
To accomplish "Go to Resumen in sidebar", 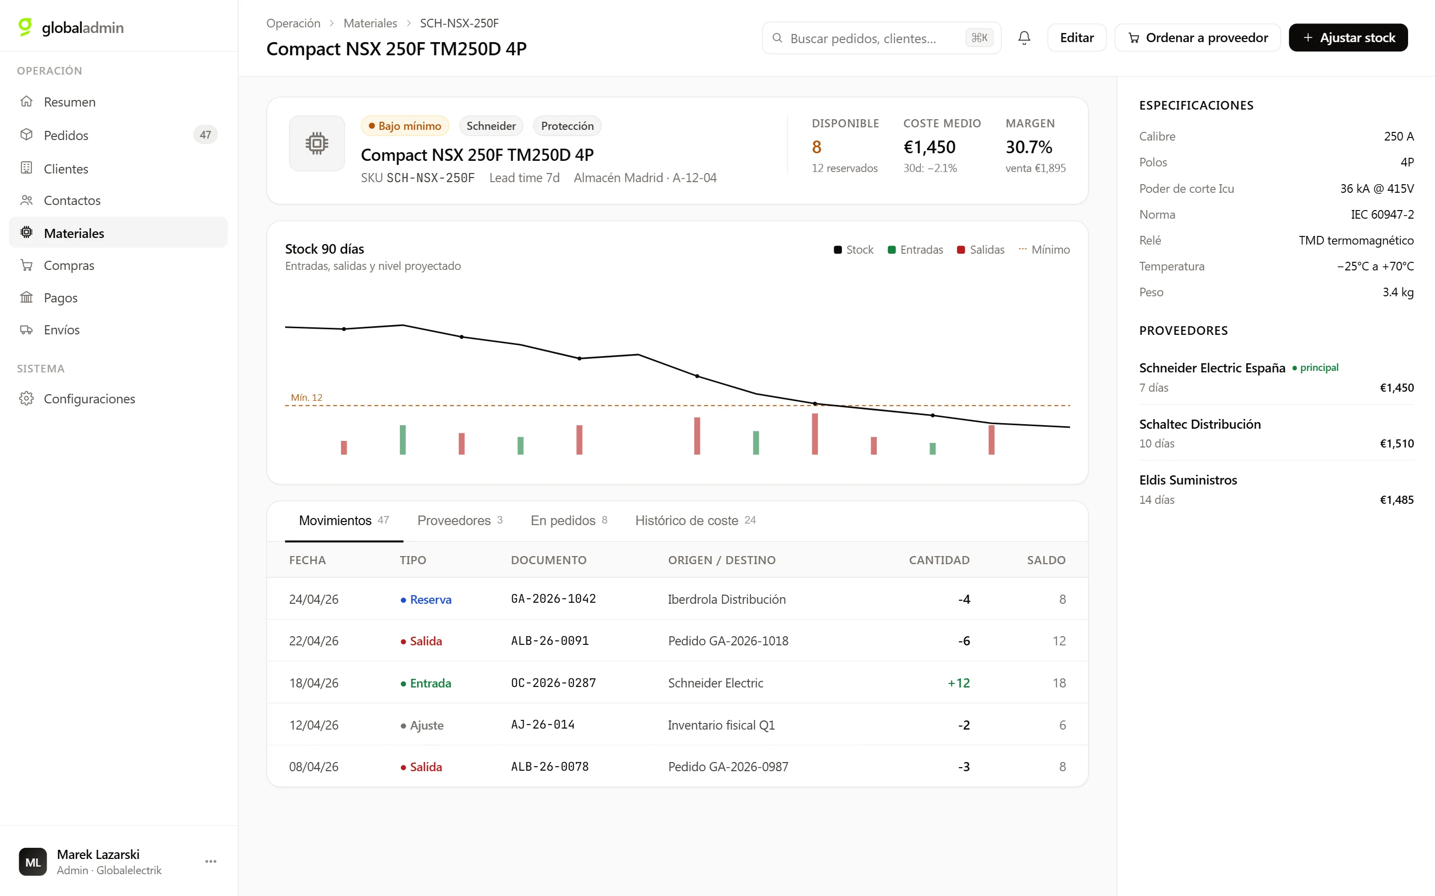I will click(x=119, y=102).
